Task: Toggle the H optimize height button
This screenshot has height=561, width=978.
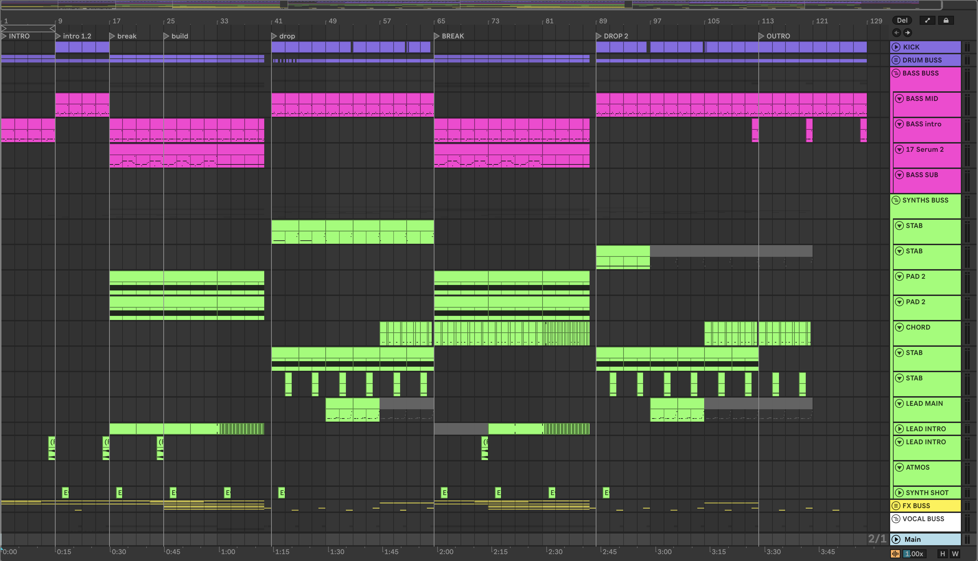Action: click(943, 554)
